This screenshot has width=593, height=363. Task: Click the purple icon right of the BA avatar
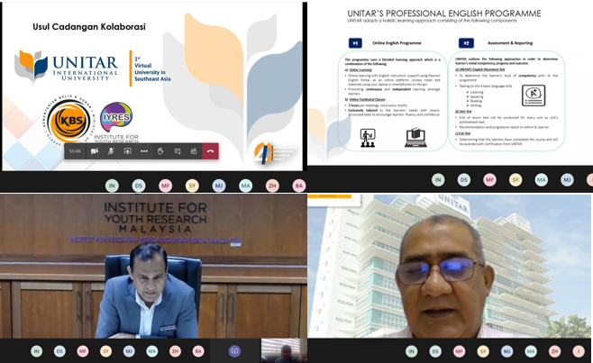pos(234,351)
